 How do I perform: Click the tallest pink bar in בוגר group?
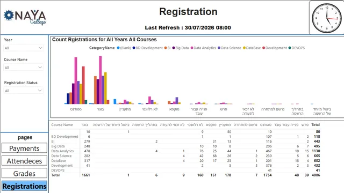pyautogui.click(x=101, y=80)
